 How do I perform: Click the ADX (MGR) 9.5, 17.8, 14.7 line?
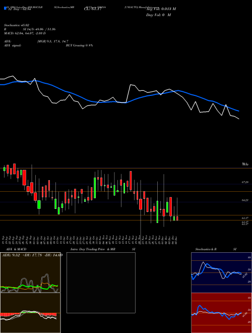click(x=36, y=41)
